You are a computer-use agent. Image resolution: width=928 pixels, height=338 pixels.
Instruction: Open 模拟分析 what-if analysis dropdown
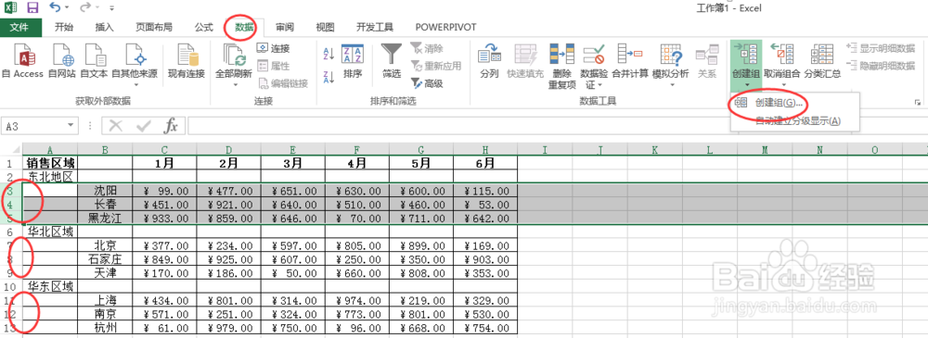pyautogui.click(x=671, y=65)
